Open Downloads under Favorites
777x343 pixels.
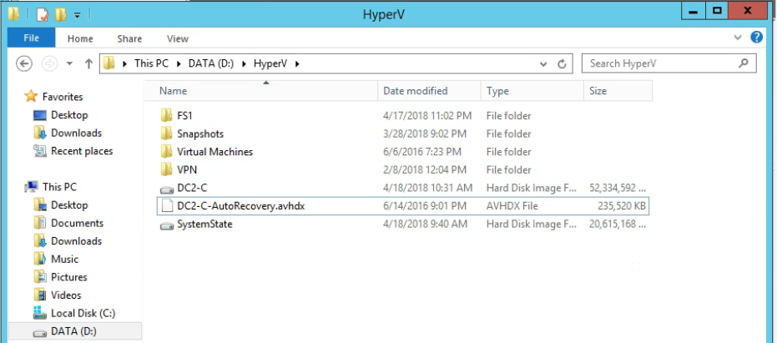[76, 133]
